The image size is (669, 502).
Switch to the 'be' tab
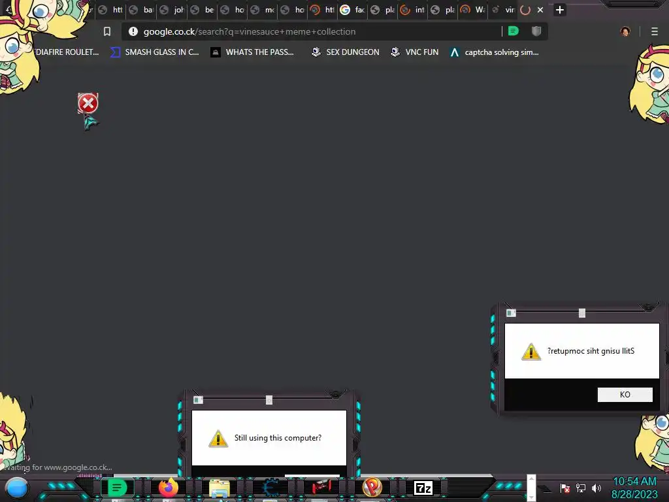(x=203, y=10)
